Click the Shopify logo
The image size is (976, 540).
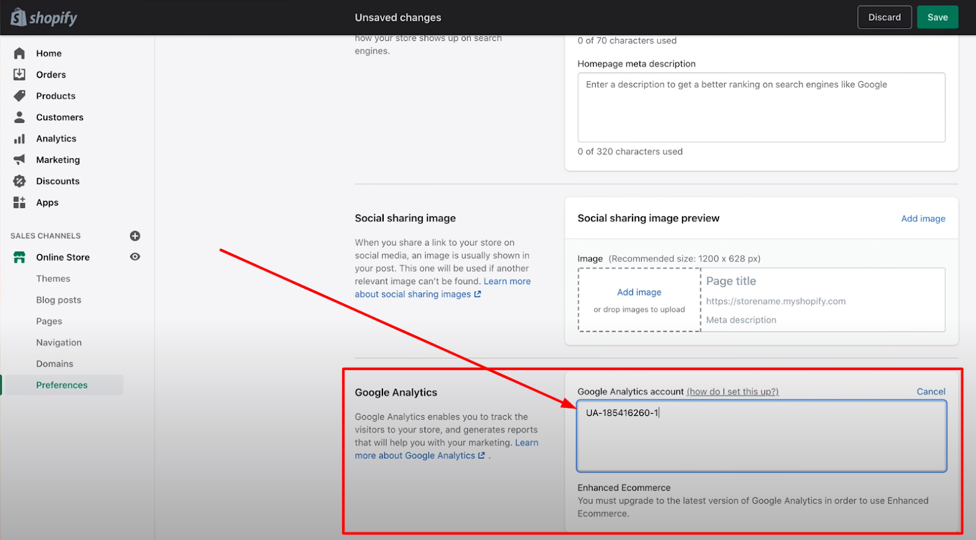[x=44, y=18]
